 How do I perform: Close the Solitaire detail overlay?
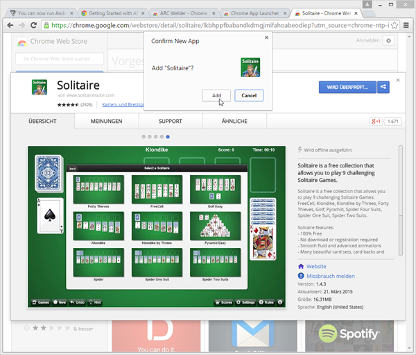point(398,80)
